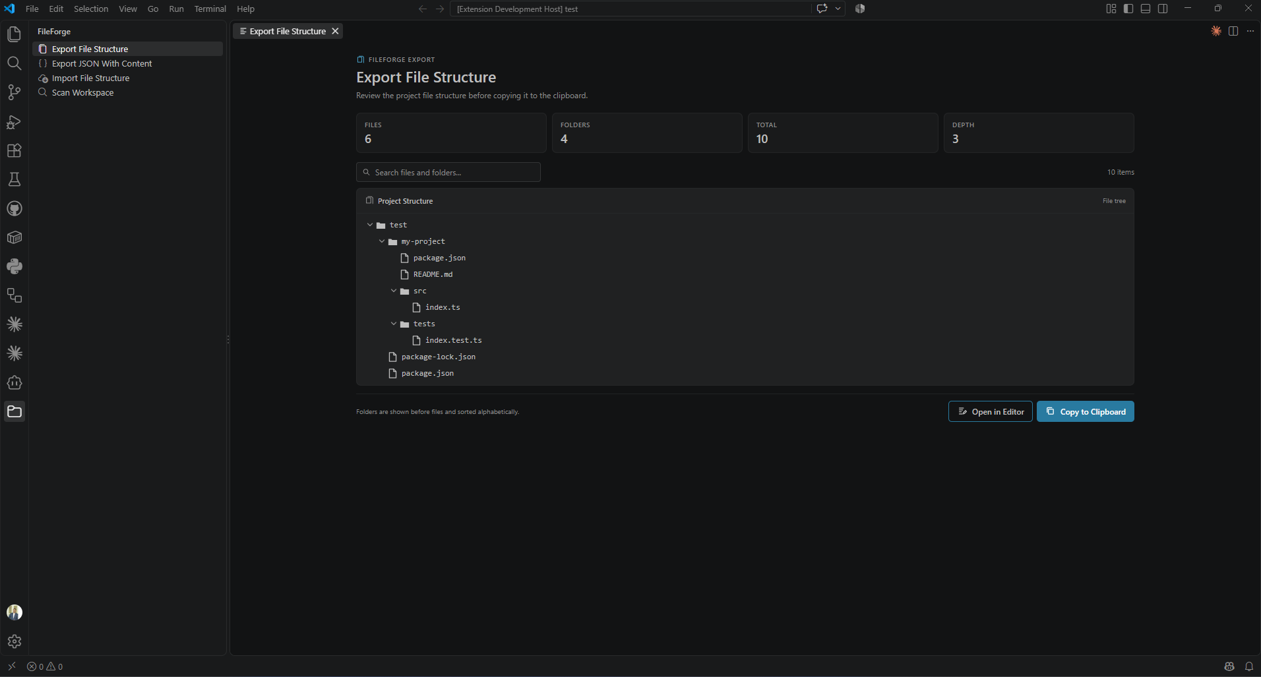This screenshot has width=1261, height=677.
Task: Open the dropdown arrow beside the command center chat icon
Action: point(838,9)
